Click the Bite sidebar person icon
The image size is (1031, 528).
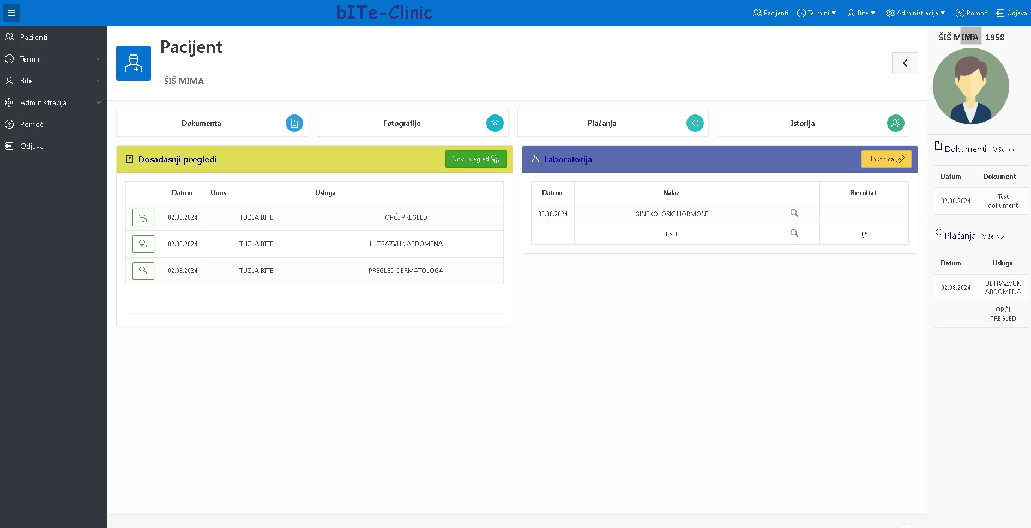[9, 81]
